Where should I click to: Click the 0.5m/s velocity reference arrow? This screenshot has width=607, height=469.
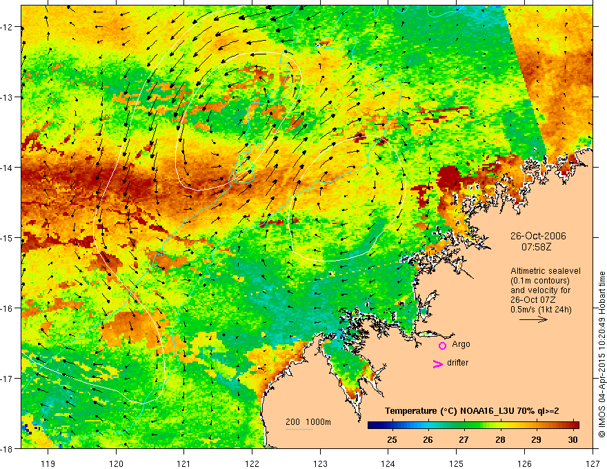[533, 319]
